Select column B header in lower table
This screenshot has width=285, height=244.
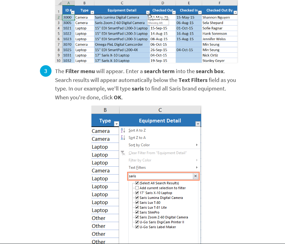click(105, 110)
